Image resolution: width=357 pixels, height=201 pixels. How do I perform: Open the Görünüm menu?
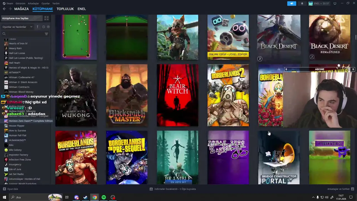(20, 3)
